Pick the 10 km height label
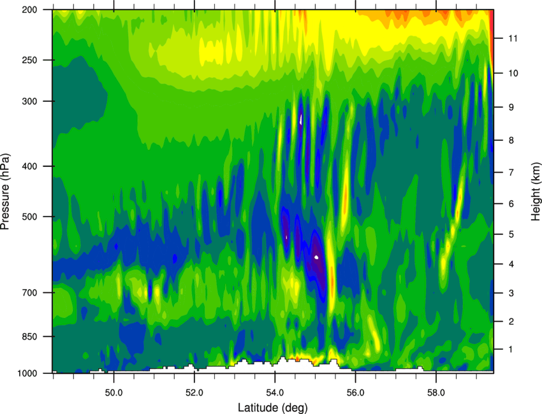This screenshot has height=414, width=542. pos(513,73)
